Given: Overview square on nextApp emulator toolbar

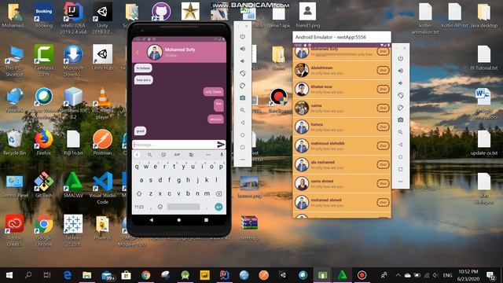Looking at the screenshot, I should coord(400,169).
